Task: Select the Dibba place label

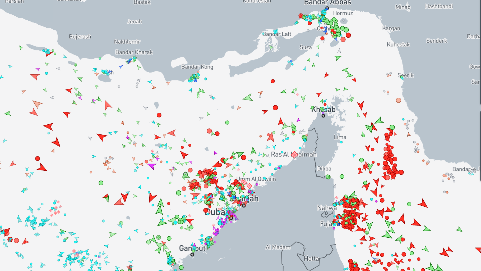Action: [324, 169]
